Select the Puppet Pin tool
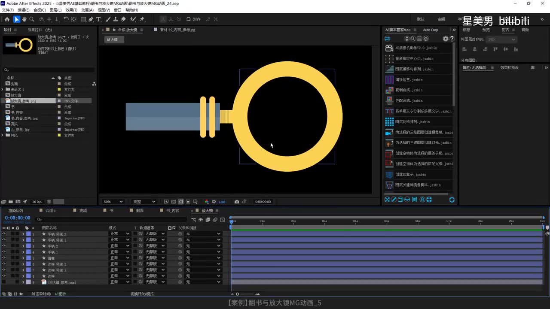The image size is (550, 309). pyautogui.click(x=142, y=19)
